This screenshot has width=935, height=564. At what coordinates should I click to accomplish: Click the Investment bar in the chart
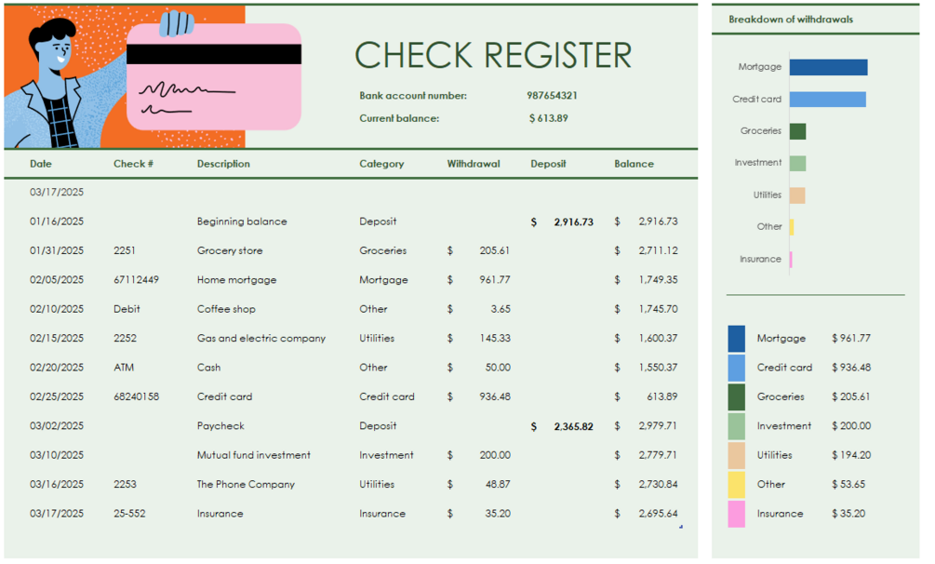point(795,163)
